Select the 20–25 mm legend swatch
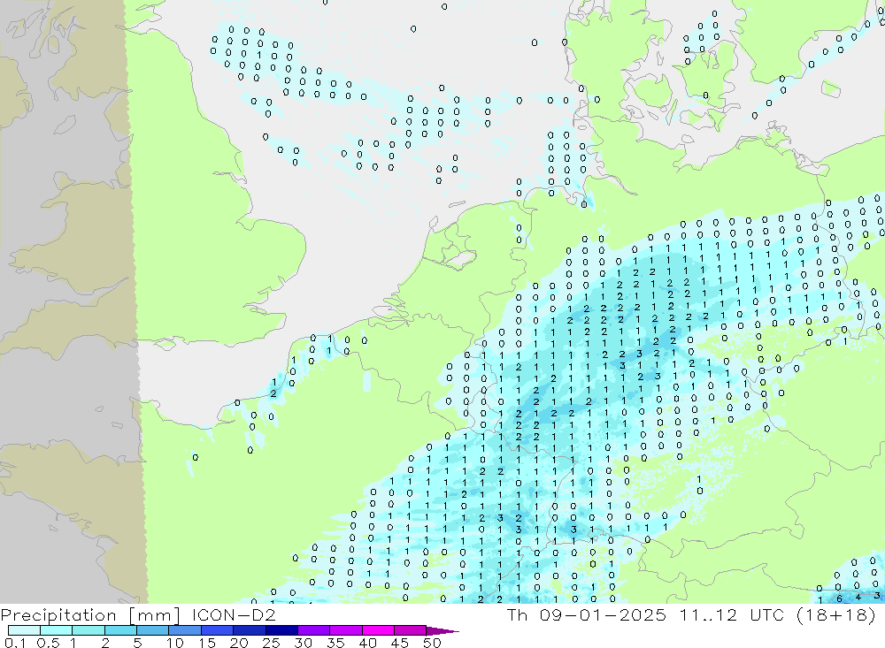The width and height of the screenshot is (885, 648). (x=250, y=630)
